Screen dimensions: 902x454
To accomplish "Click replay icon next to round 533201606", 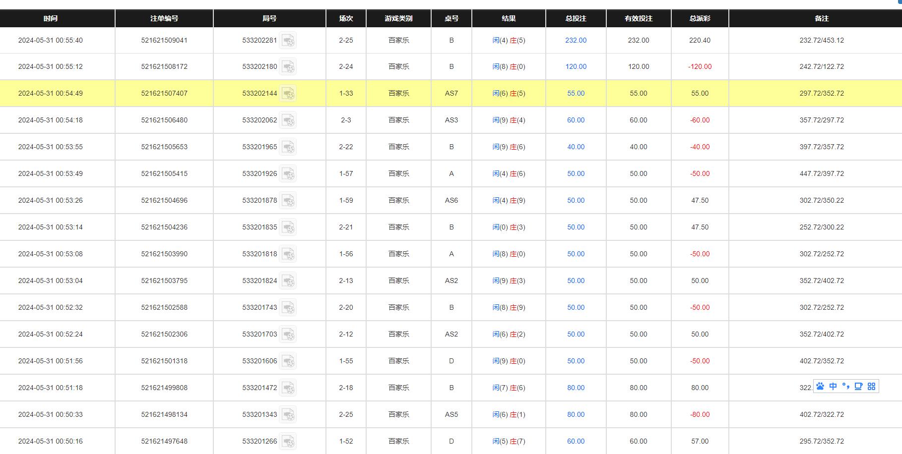I will pyautogui.click(x=288, y=361).
